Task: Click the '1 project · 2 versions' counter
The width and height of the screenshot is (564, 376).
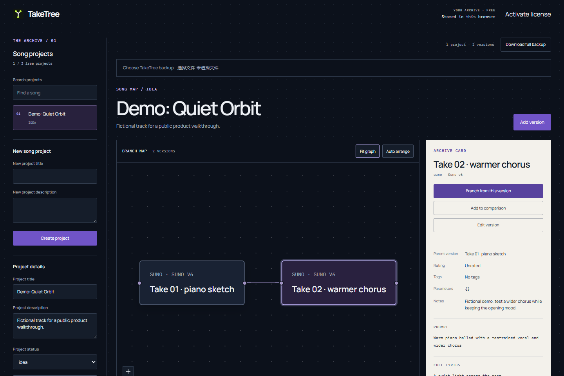Action: [470, 45]
